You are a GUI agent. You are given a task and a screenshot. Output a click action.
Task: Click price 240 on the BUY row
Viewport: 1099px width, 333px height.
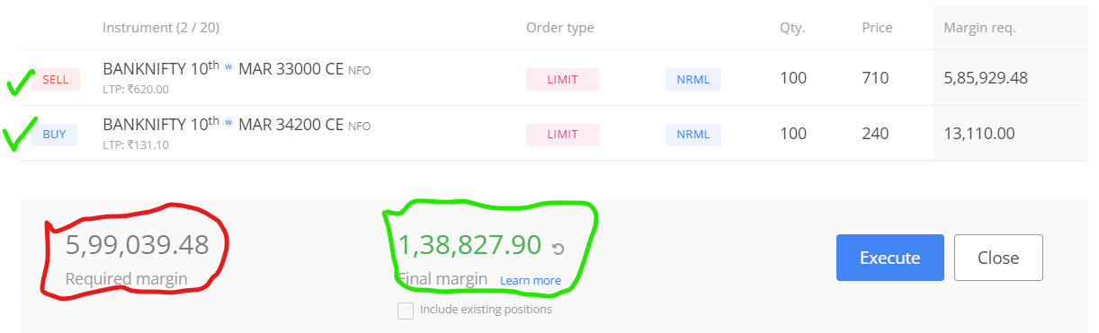pos(875,134)
